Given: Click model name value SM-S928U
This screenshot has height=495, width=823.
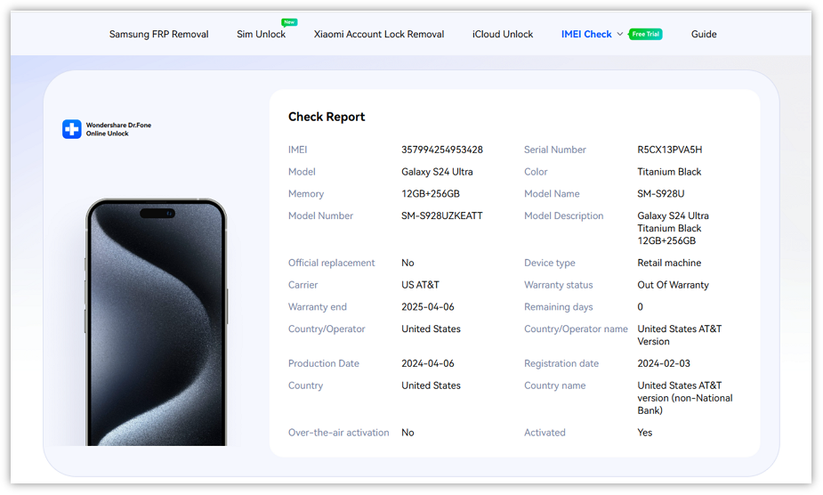Looking at the screenshot, I should pyautogui.click(x=661, y=194).
